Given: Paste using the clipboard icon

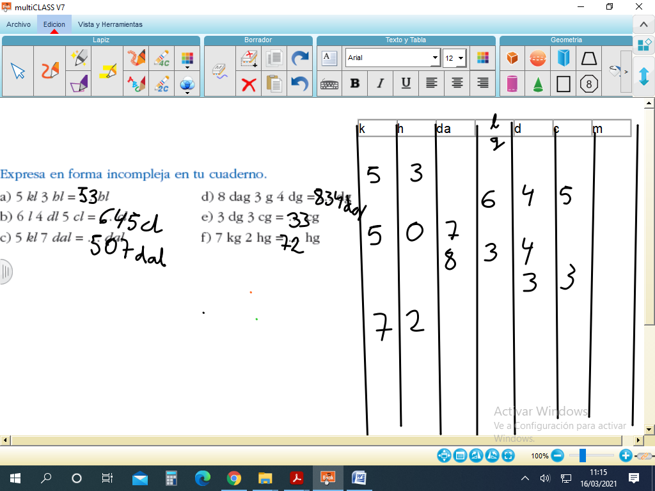Looking at the screenshot, I should point(274,84).
